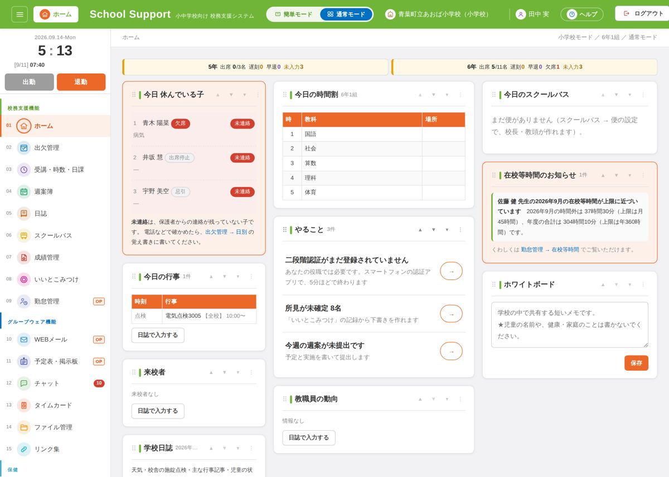Toggle 出勤 clock-in button
The width and height of the screenshot is (669, 477).
tap(29, 82)
